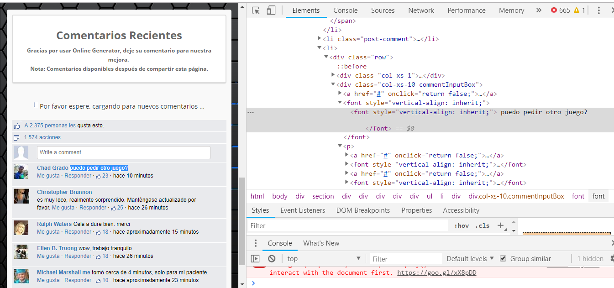The height and width of the screenshot is (288, 614).
Task: Click the console settings gear icon
Action: tap(612, 258)
